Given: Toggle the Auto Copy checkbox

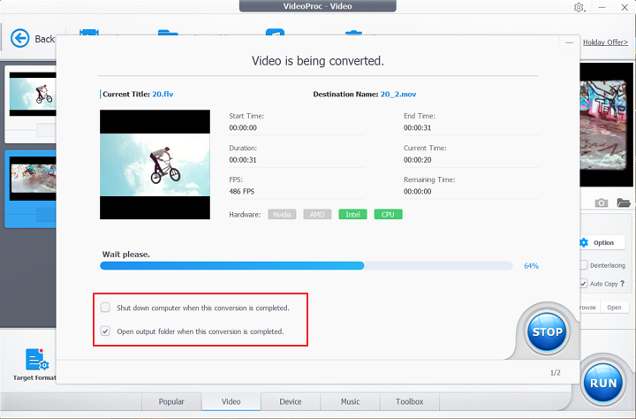Looking at the screenshot, I should click(584, 284).
